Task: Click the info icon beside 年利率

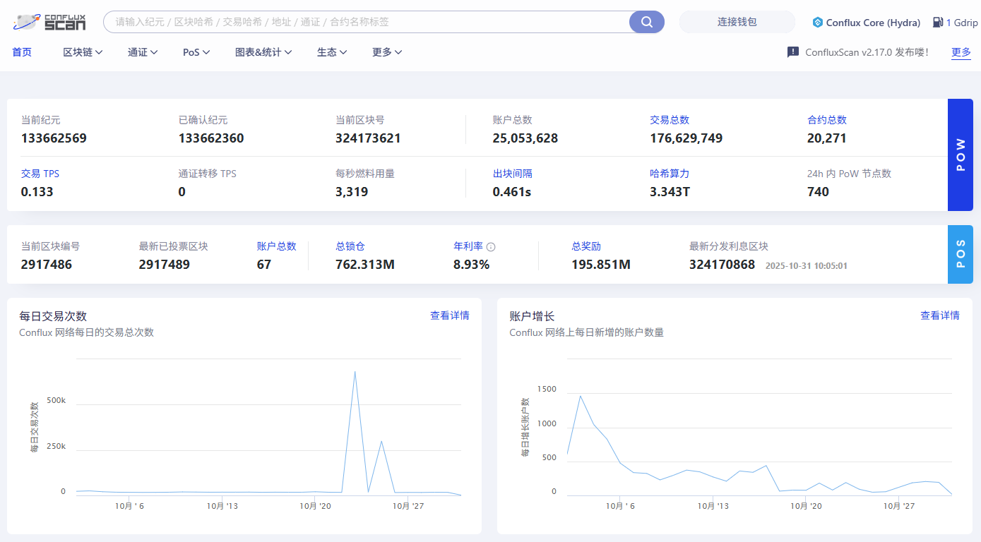Action: 491,247
